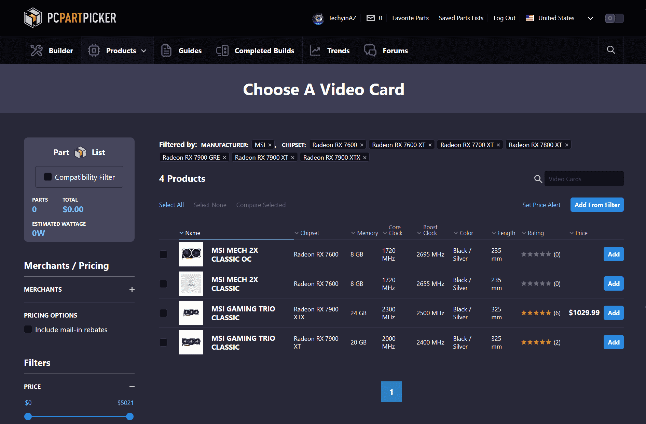Sort by Boost Clock column
Viewport: 646px width, 424px height.
pyautogui.click(x=427, y=230)
